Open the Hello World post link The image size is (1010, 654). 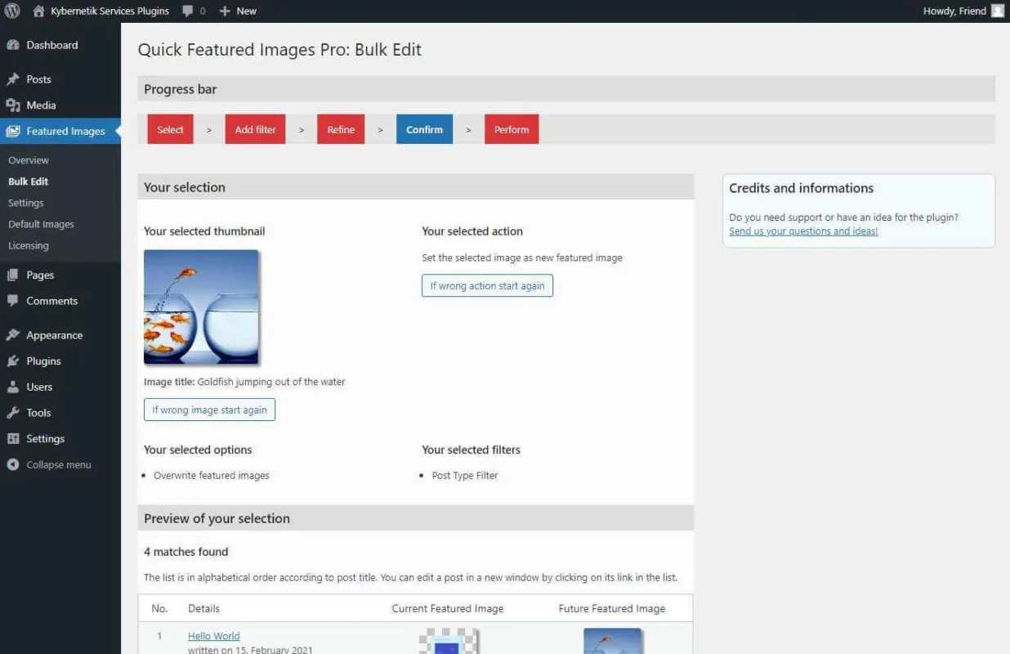tap(213, 635)
